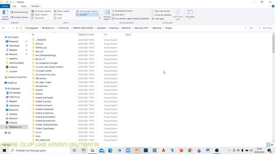Open the Seçenekler options dropdown
Image resolution: width=275 pixels, height=154 pixels.
190,15
